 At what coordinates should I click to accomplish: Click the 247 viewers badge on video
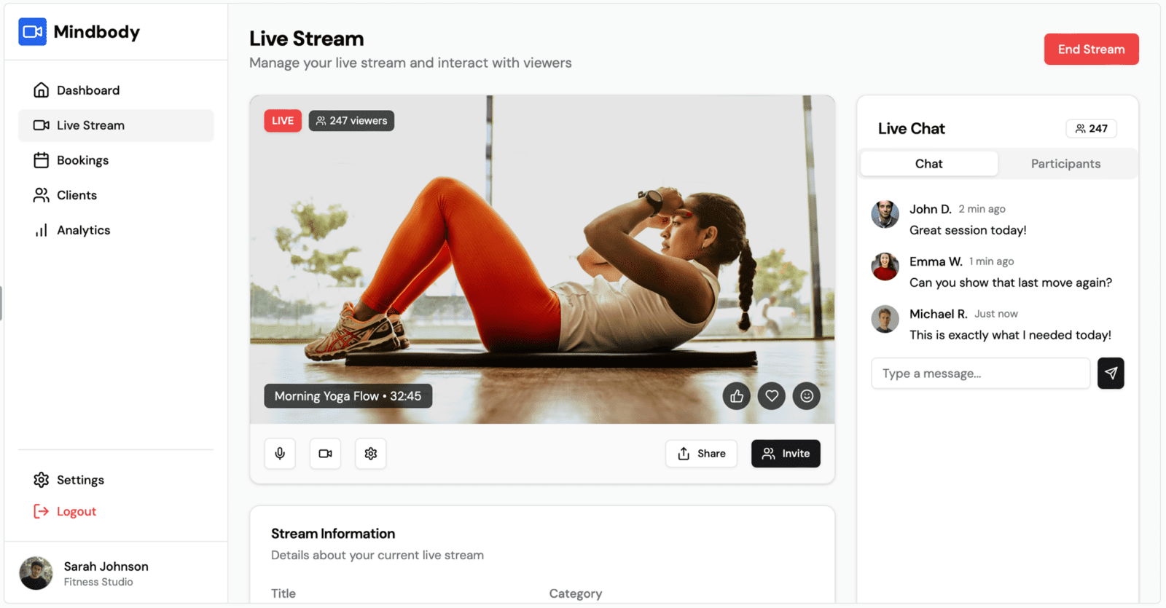point(351,121)
